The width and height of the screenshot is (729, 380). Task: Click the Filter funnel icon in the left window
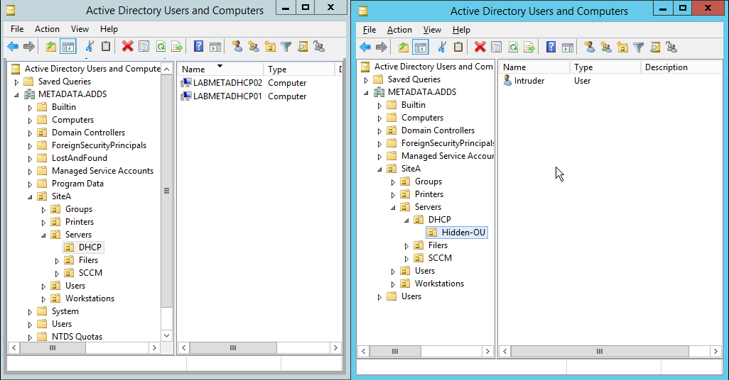[286, 46]
